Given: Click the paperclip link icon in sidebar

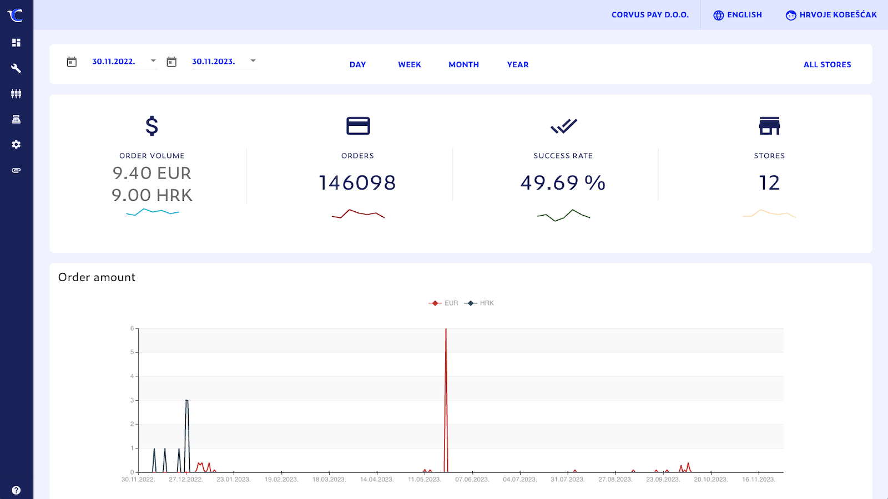Looking at the screenshot, I should (16, 170).
